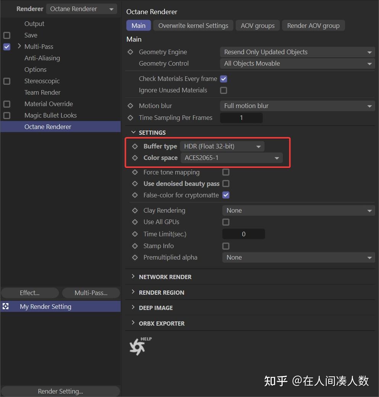This screenshot has width=379, height=397.
Task: Click the My Render Setting preset icon
Action: click(x=6, y=306)
